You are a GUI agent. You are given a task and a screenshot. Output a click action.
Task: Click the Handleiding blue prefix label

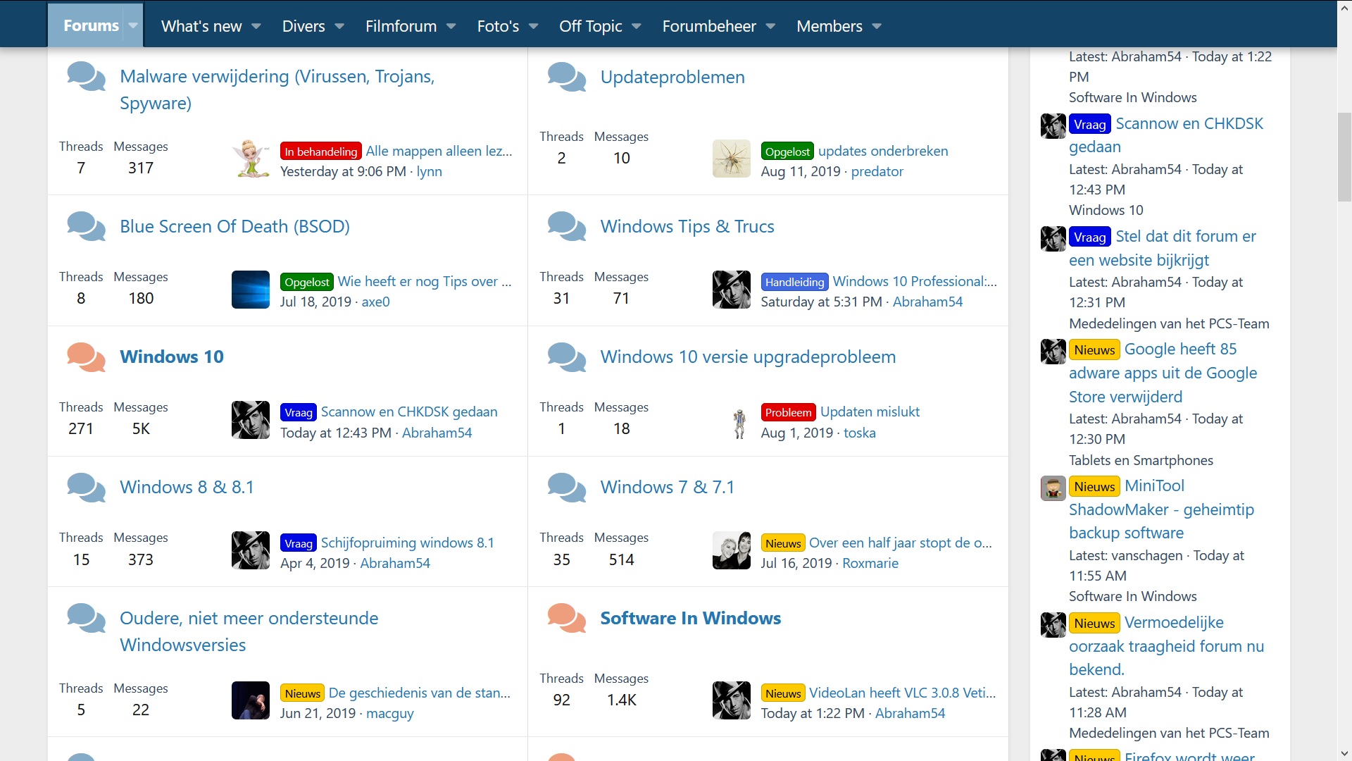tap(794, 282)
